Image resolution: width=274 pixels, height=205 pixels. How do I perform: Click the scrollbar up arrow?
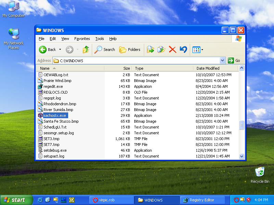(x=241, y=68)
